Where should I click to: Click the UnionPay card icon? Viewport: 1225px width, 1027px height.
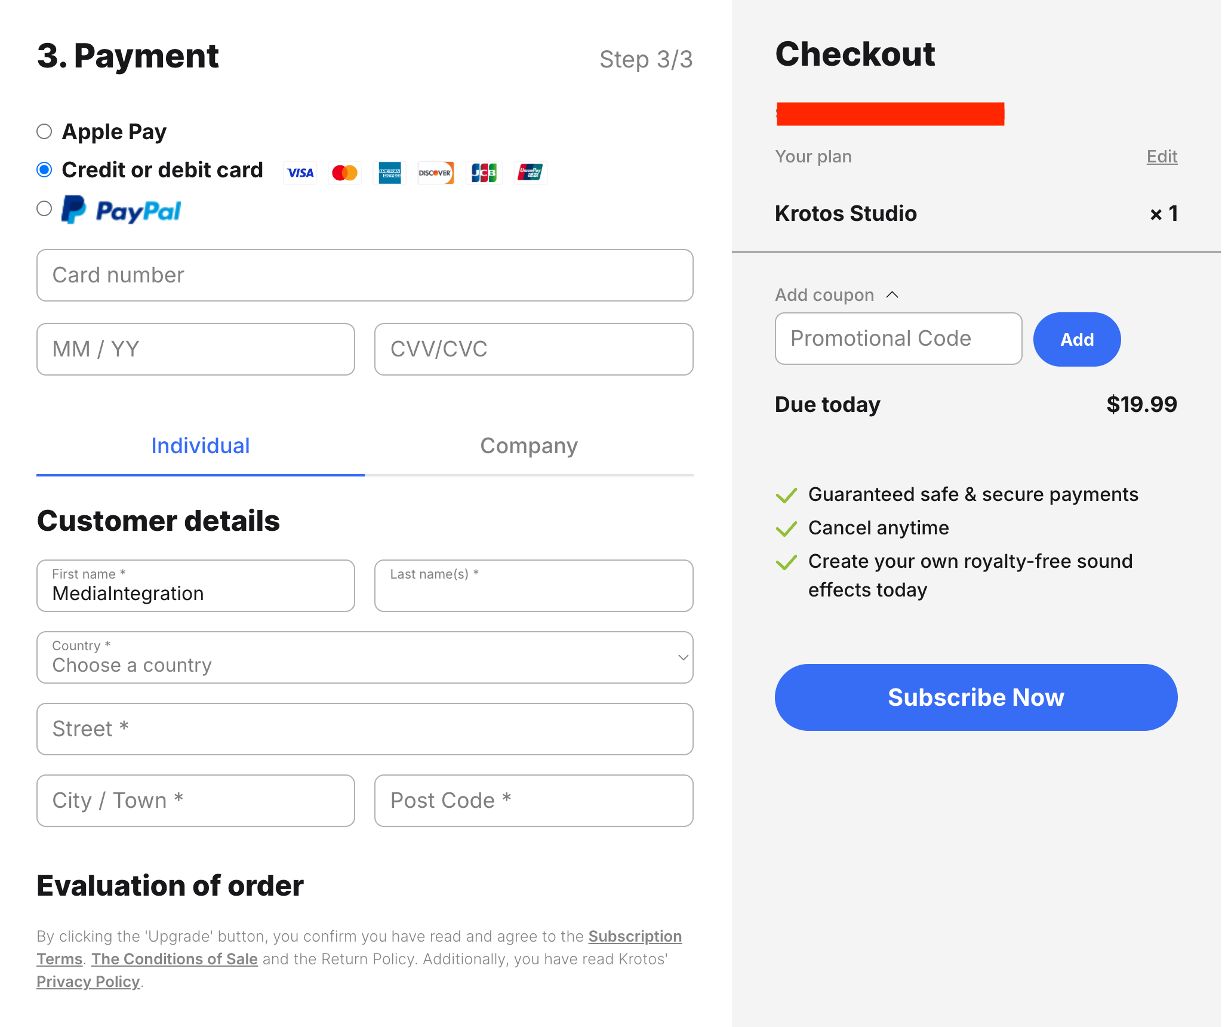[x=530, y=173]
